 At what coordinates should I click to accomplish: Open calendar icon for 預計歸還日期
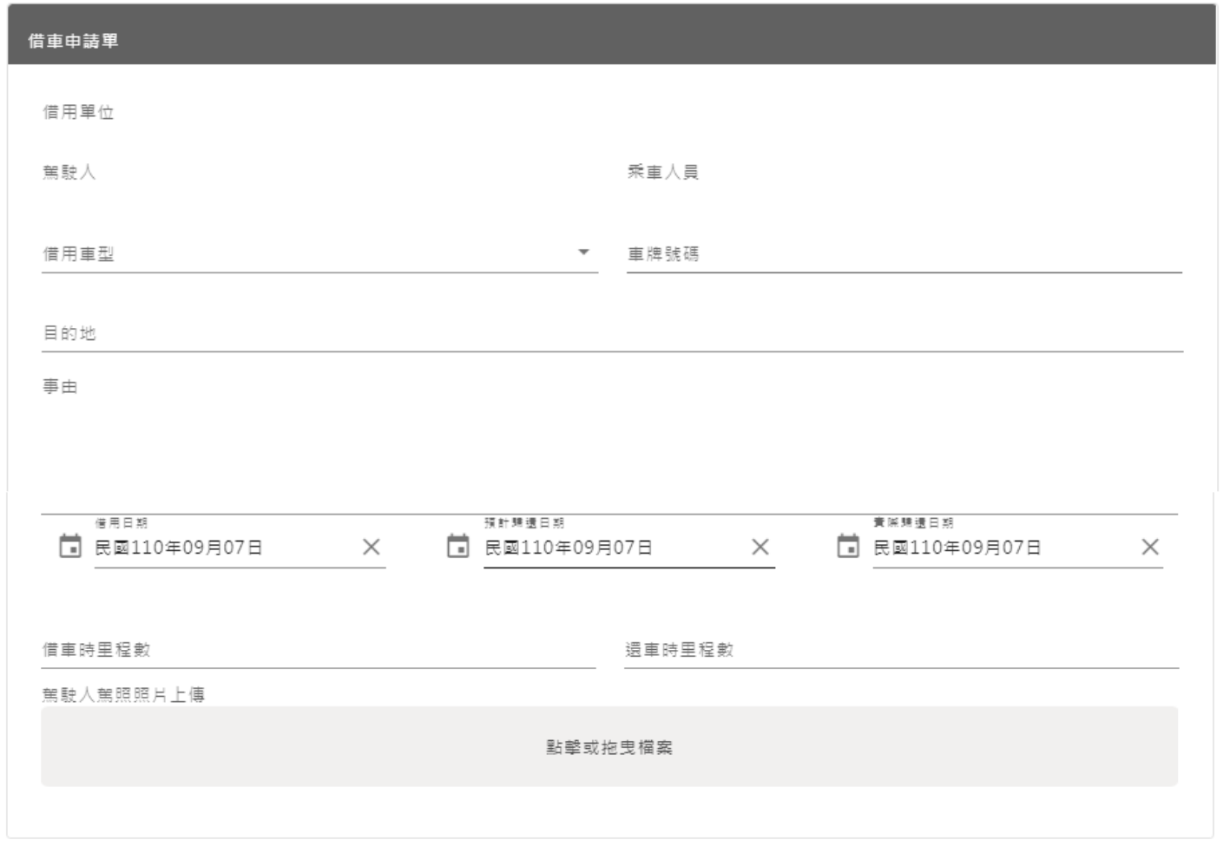pos(457,547)
